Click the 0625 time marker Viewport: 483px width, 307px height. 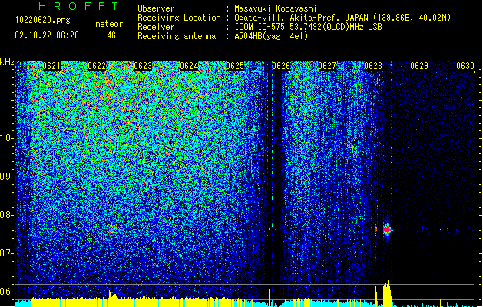coord(235,66)
